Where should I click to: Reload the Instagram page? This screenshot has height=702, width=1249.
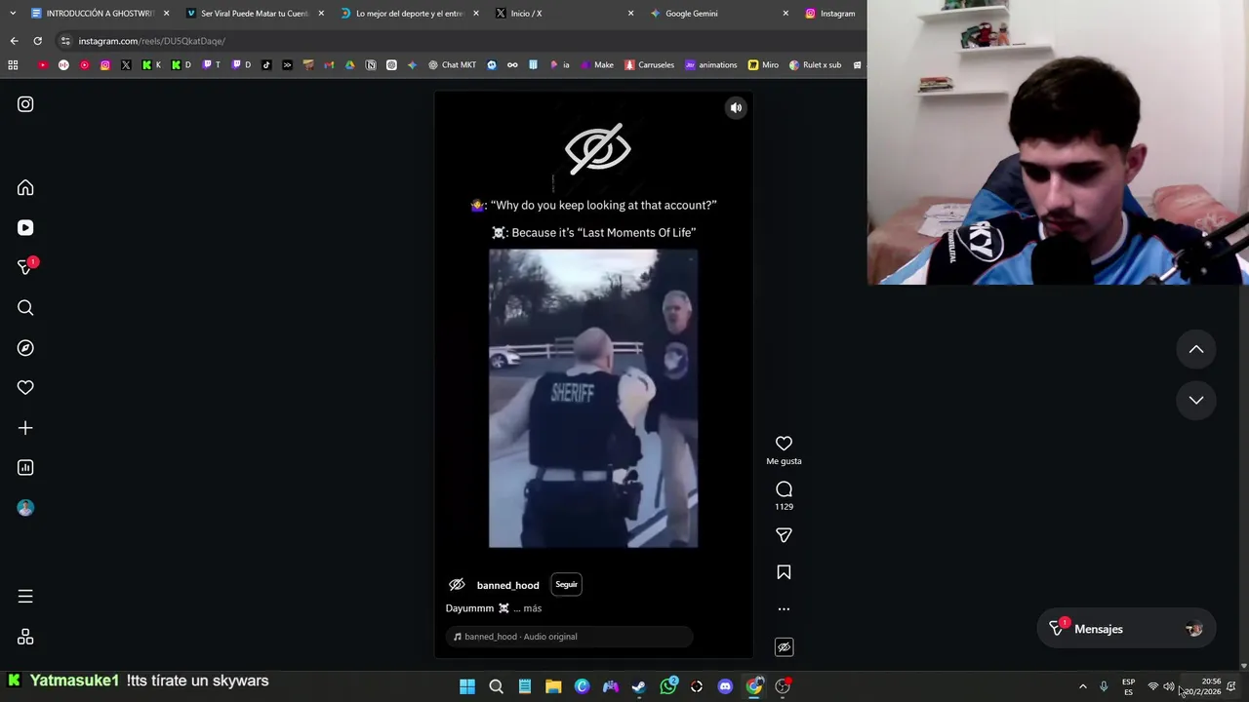tap(37, 41)
